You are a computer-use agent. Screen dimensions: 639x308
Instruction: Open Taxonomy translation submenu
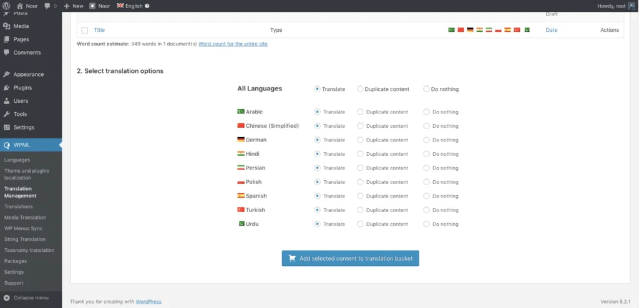29,250
